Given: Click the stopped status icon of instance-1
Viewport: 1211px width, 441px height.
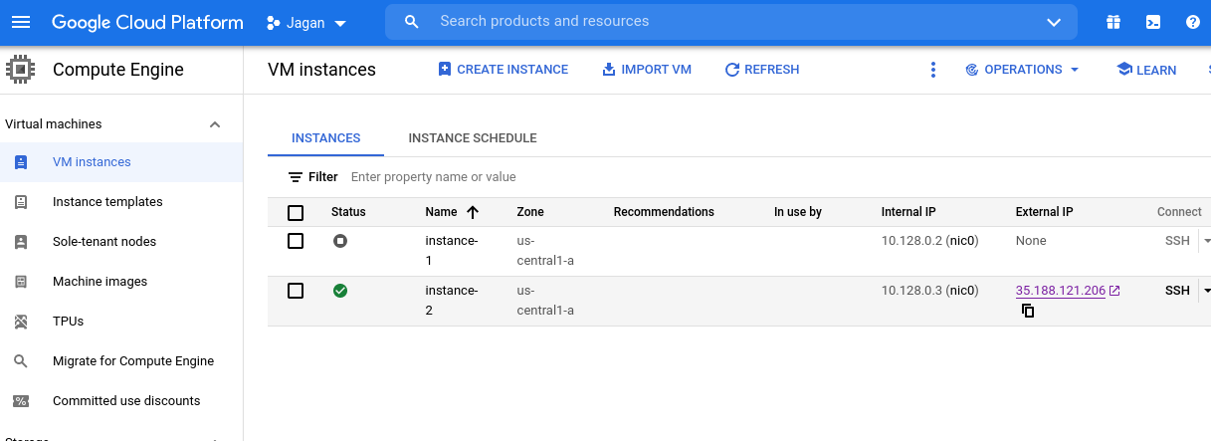Looking at the screenshot, I should pos(340,241).
